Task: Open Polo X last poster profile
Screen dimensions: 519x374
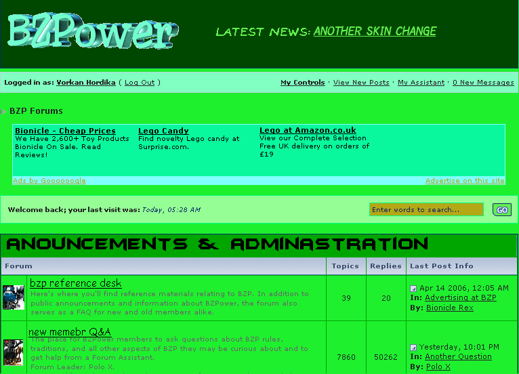Action: [x=438, y=367]
